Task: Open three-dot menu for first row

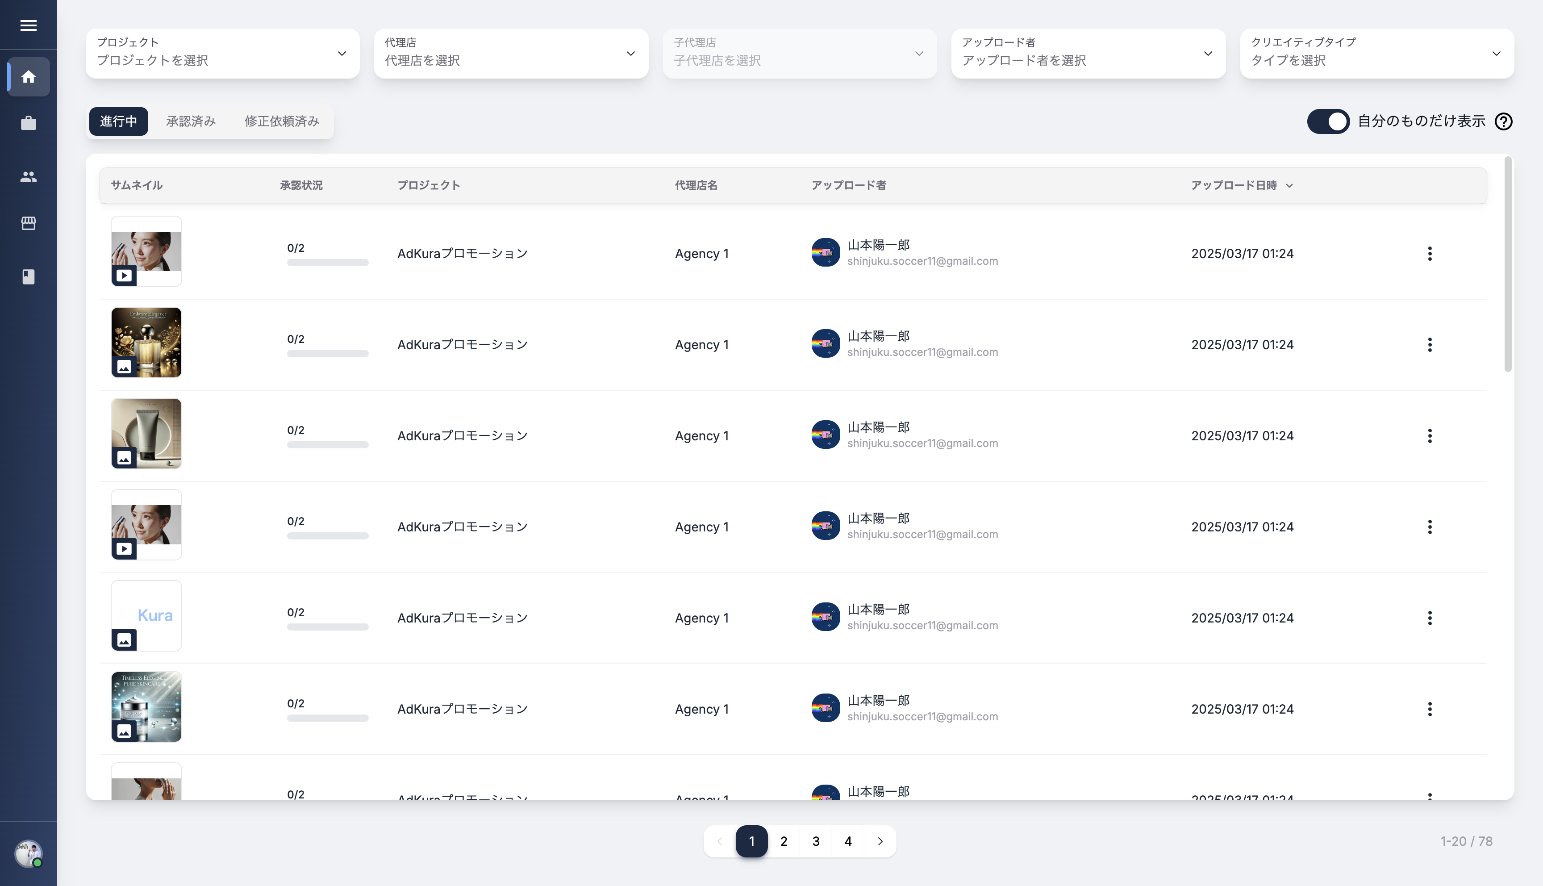Action: tap(1429, 254)
